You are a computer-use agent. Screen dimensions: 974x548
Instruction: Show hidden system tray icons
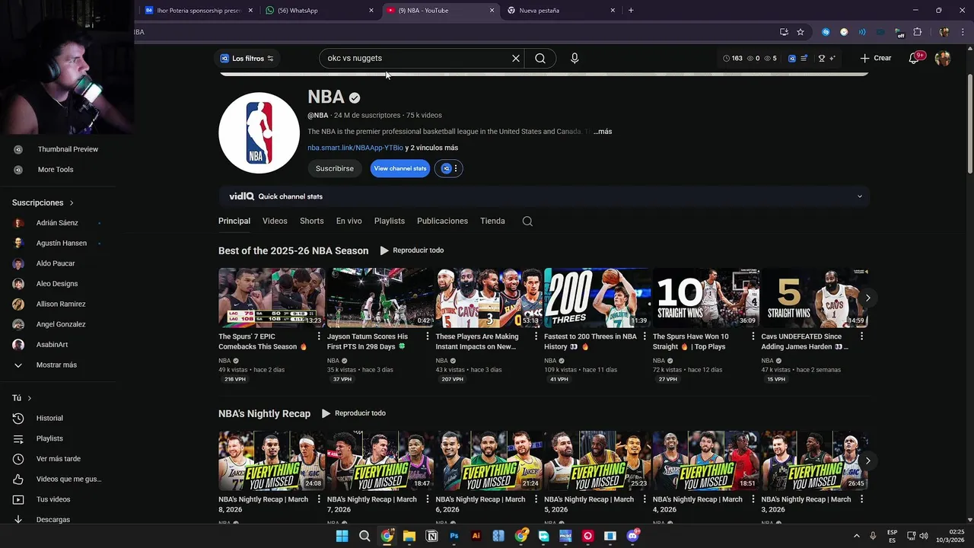[x=856, y=536]
